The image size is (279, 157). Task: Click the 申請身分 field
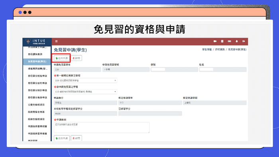point(85,103)
